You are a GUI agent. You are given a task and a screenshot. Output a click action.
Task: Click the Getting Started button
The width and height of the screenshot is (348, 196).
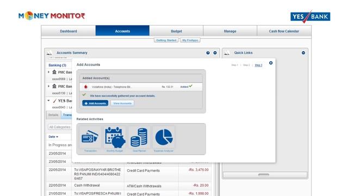[166, 40]
